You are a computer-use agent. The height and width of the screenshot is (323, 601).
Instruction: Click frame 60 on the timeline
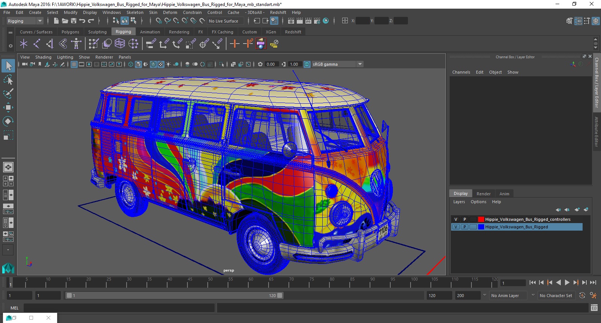[248, 282]
